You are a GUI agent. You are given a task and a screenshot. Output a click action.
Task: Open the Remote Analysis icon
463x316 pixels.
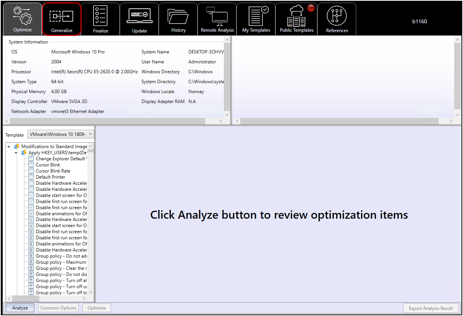coord(217,16)
